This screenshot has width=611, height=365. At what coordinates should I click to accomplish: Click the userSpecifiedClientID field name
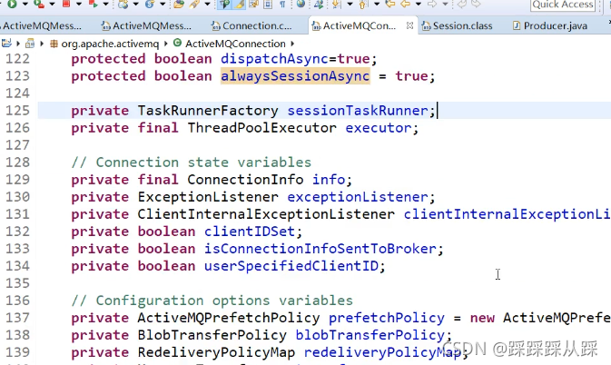tap(291, 266)
